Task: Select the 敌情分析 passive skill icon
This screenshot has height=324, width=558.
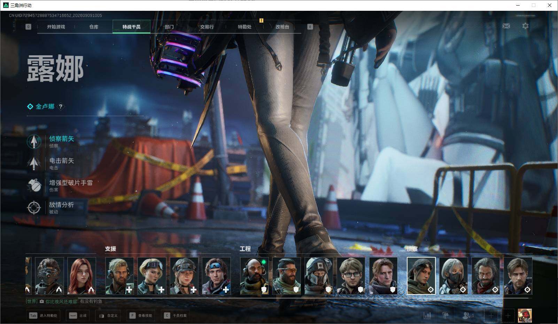Action: (34, 208)
